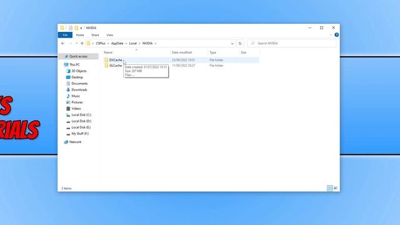The height and width of the screenshot is (225, 400).
Task: Open Local Disk (D:) in sidebar
Action: pos(81,121)
